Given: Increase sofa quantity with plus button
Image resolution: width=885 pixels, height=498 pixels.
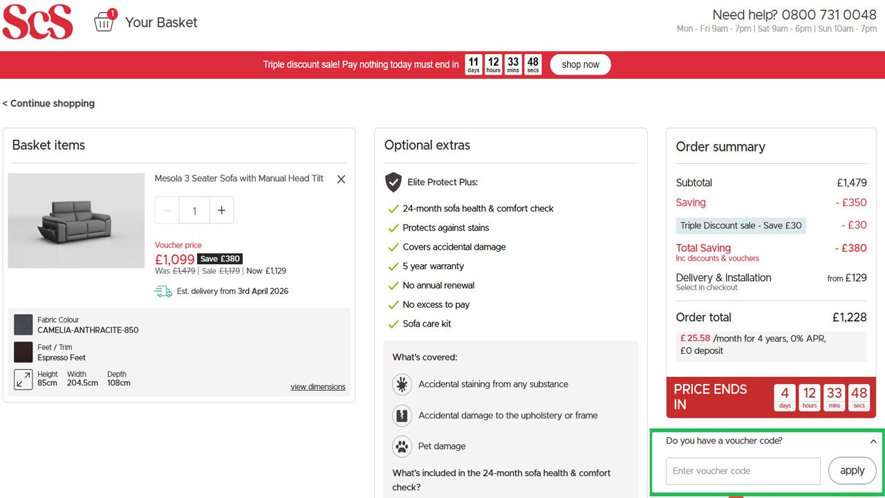Looking at the screenshot, I should [x=221, y=210].
